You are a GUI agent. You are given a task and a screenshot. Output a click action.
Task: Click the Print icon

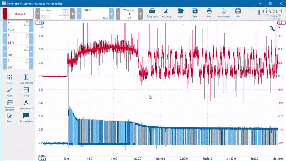coord(209,11)
